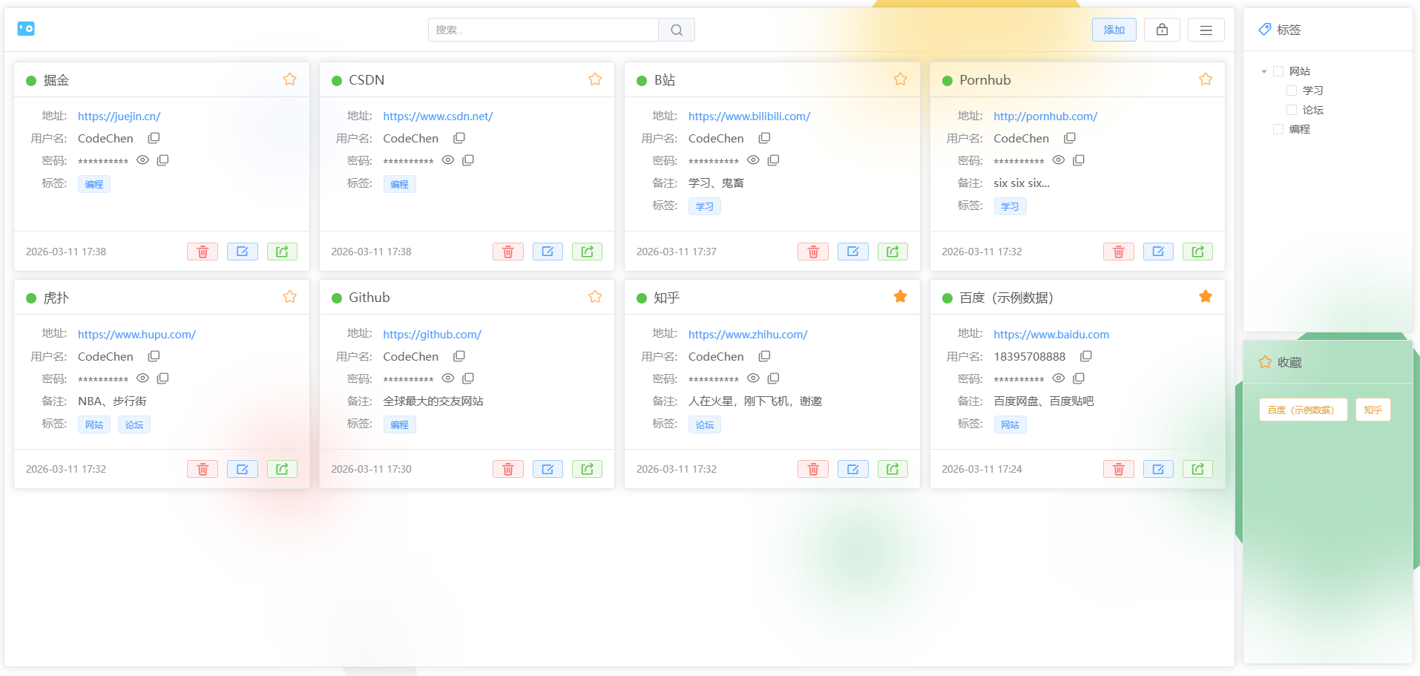The height and width of the screenshot is (676, 1420).
Task: Open the lock icon button
Action: (x=1162, y=30)
